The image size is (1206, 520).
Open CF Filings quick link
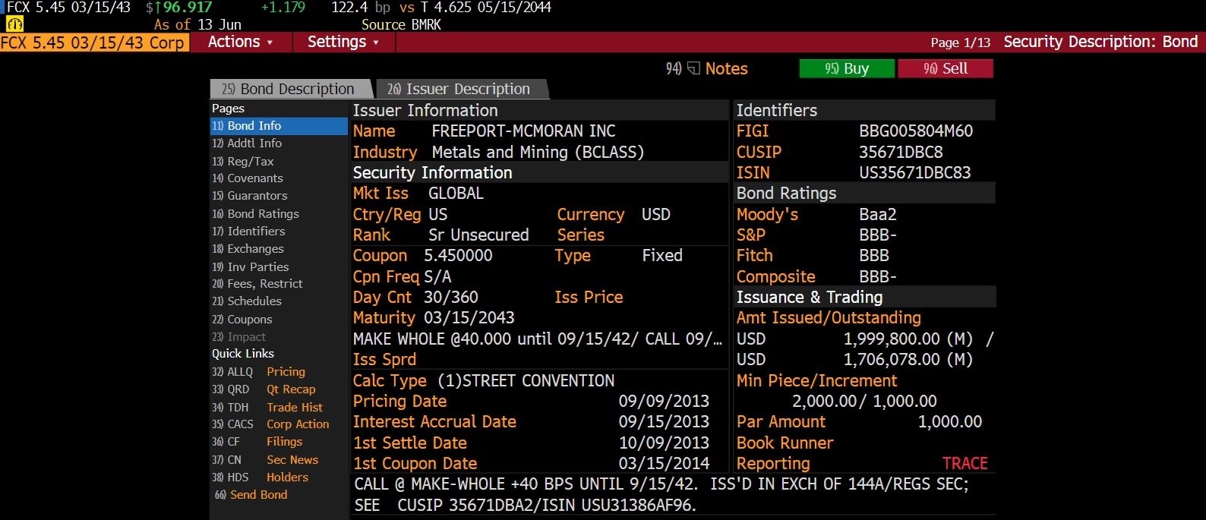[x=257, y=442]
